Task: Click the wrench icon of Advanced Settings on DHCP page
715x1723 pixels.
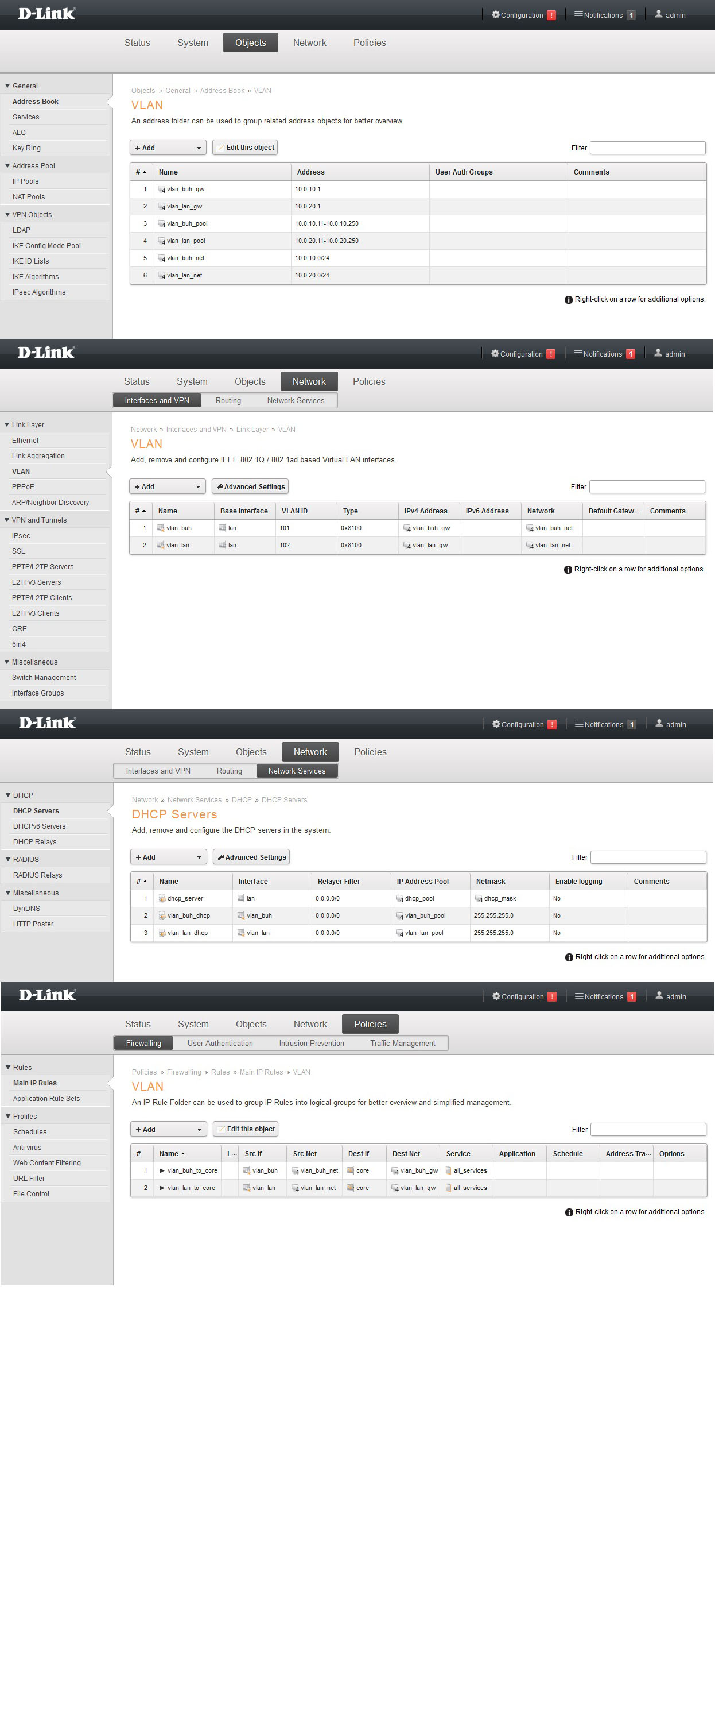Action: [221, 857]
